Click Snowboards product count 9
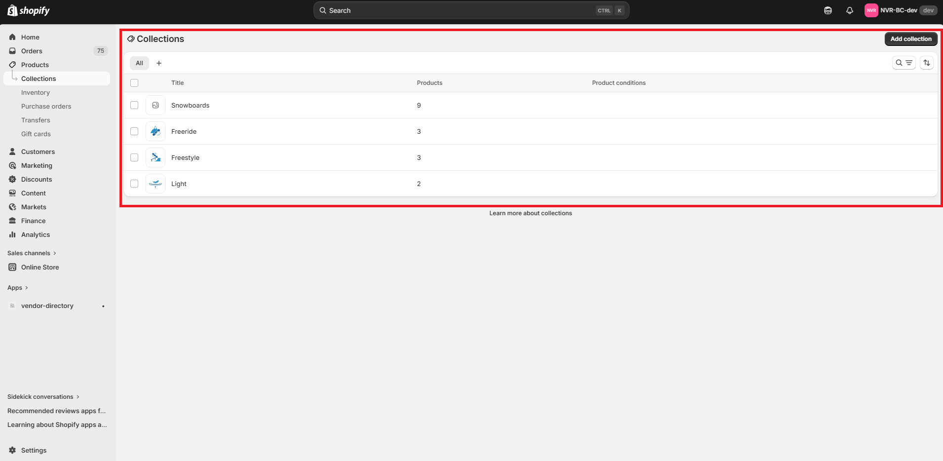This screenshot has width=943, height=461. [x=419, y=105]
